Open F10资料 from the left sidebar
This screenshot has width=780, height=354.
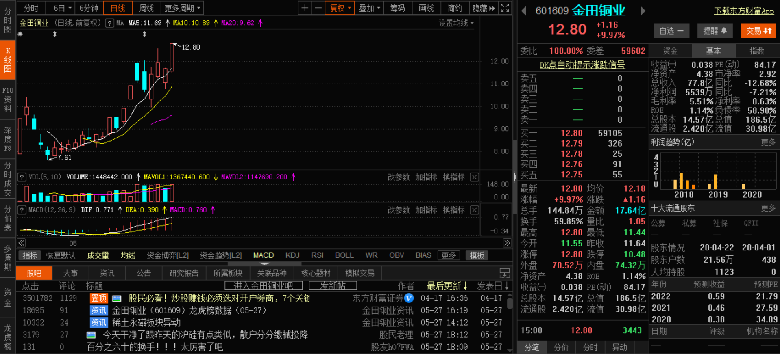pyautogui.click(x=8, y=99)
